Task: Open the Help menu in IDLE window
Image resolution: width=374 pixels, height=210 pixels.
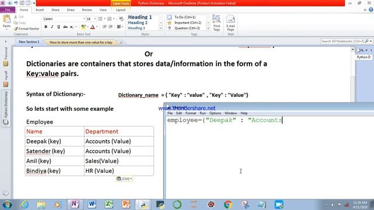Action: [x=244, y=113]
